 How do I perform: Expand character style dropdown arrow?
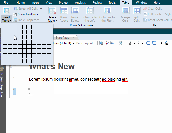click(142, 43)
